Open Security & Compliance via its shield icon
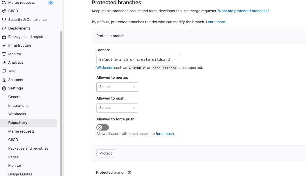306x176 pixels. coord(5,19)
